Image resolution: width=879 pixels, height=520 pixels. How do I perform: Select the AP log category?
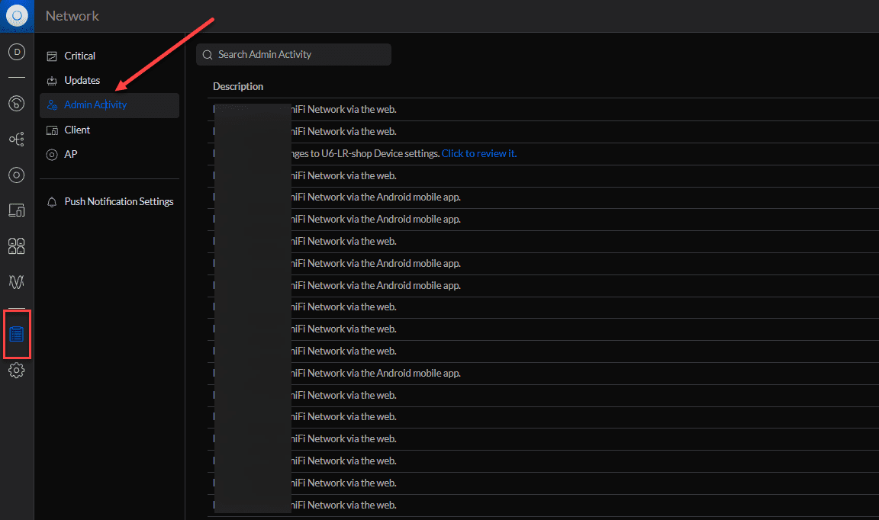point(109,155)
